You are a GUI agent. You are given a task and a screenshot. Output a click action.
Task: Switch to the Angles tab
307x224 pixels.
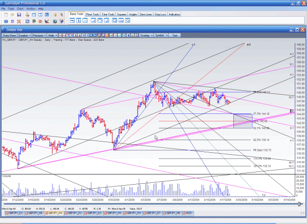(133, 14)
